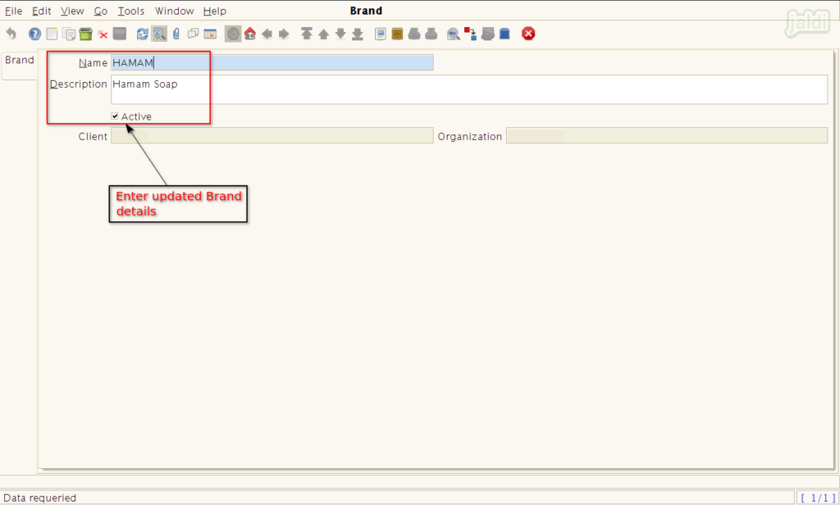
Task: Open archived documents with the orange cabinet icon
Action: [397, 34]
